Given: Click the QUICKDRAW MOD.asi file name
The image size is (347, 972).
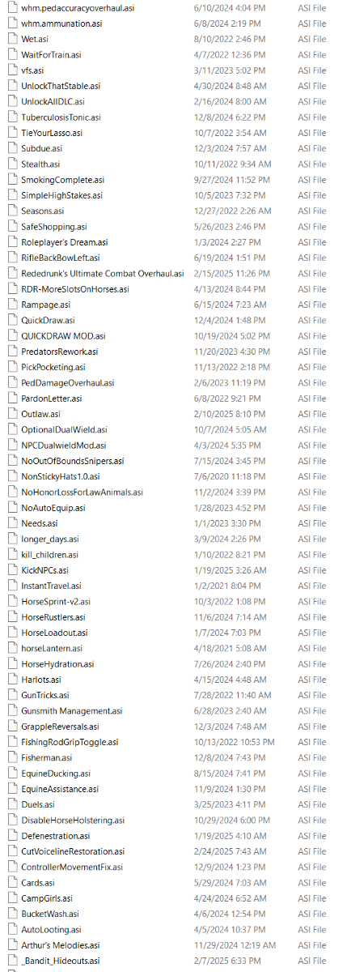Looking at the screenshot, I should [63, 335].
